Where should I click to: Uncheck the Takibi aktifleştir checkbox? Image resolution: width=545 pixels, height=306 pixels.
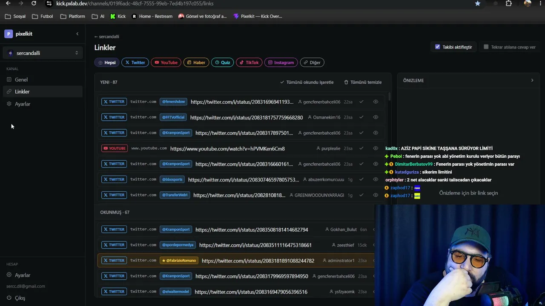[x=437, y=47]
